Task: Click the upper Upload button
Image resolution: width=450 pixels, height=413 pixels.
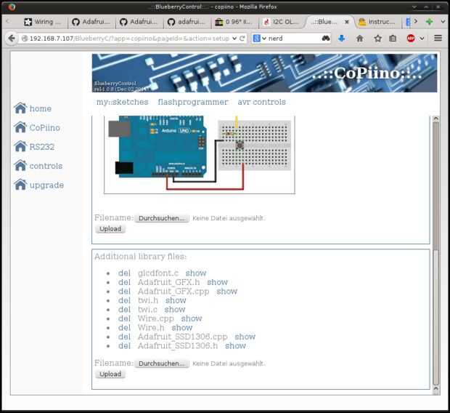Action: click(110, 229)
